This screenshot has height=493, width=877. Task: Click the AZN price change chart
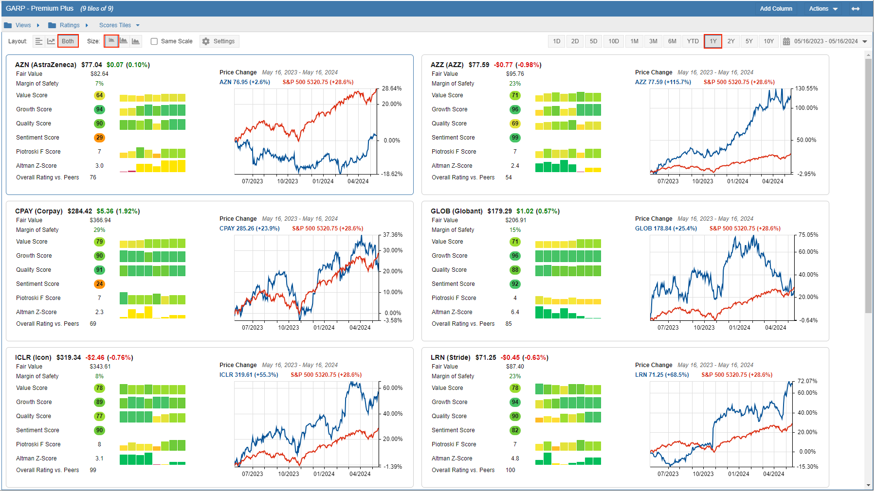point(306,131)
